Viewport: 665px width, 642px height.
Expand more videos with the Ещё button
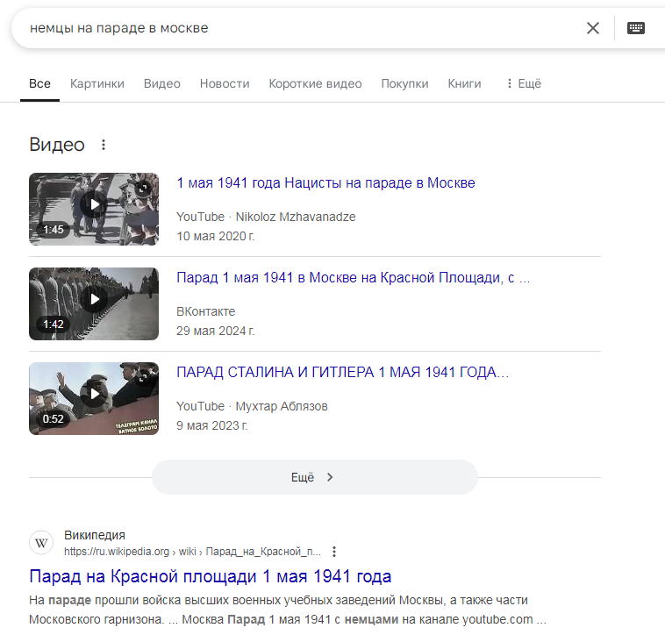315,477
